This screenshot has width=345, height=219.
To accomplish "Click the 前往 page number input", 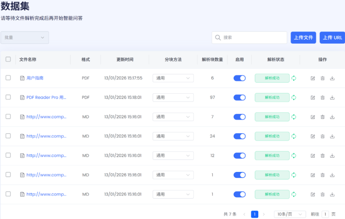I will click(x=325, y=214).
